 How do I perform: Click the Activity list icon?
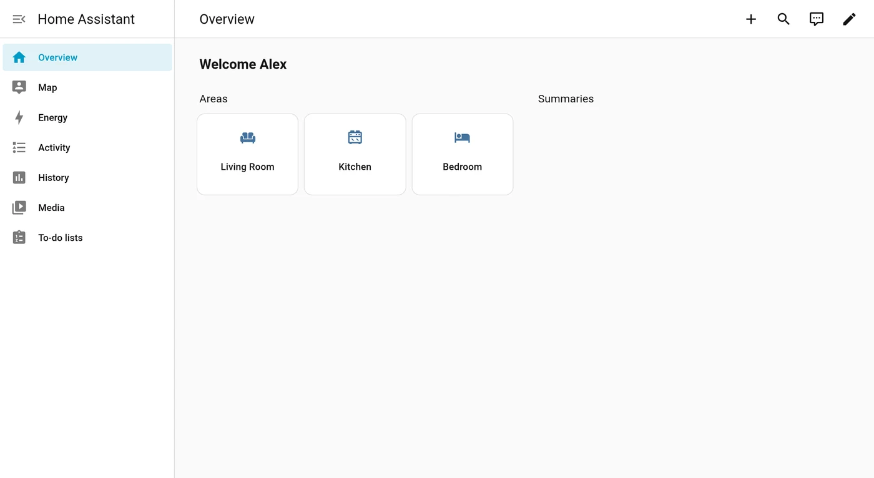click(19, 147)
